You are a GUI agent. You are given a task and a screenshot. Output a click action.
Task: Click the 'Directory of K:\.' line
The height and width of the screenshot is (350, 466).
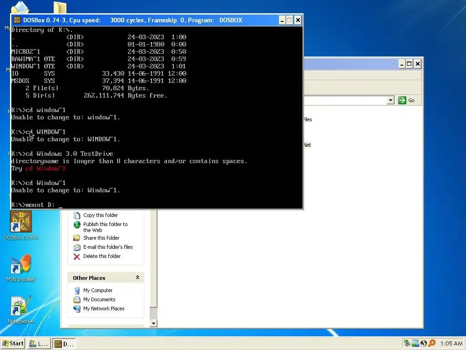42,30
